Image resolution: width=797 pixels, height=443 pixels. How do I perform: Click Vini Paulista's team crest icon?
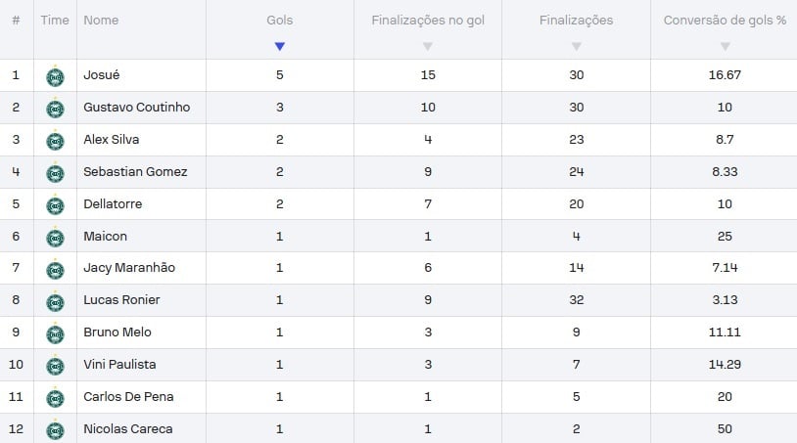pyautogui.click(x=55, y=366)
